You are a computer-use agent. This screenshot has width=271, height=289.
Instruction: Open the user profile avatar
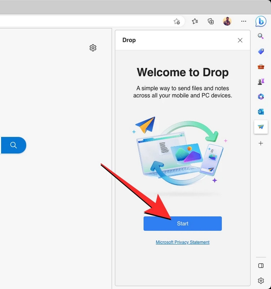tap(227, 21)
